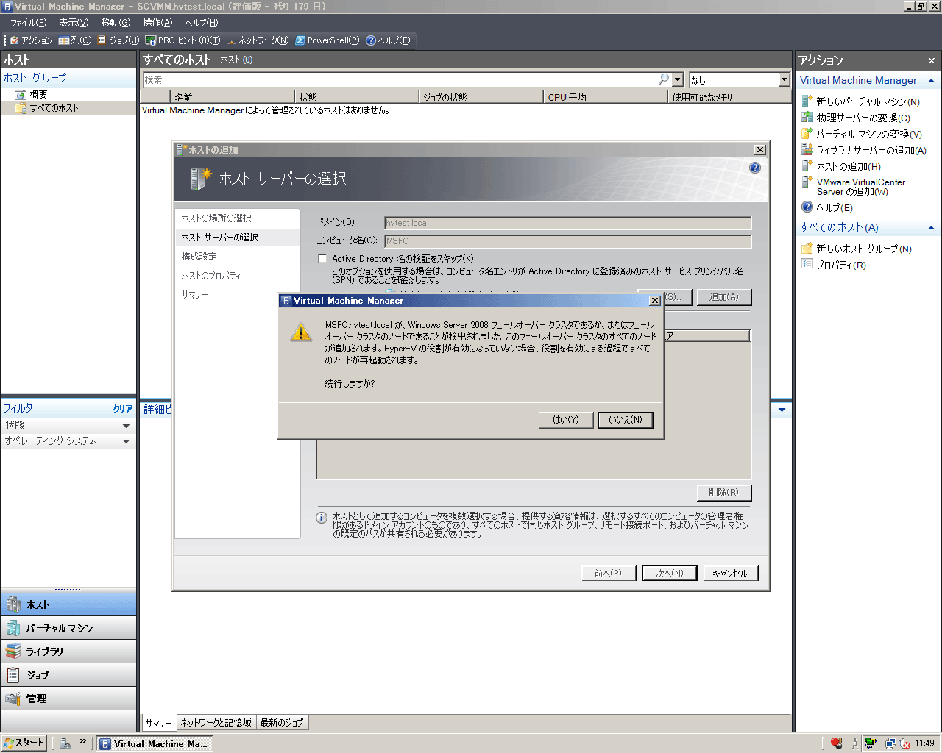The height and width of the screenshot is (753, 942).
Task: Open the 表示 menu
Action: 74,23
